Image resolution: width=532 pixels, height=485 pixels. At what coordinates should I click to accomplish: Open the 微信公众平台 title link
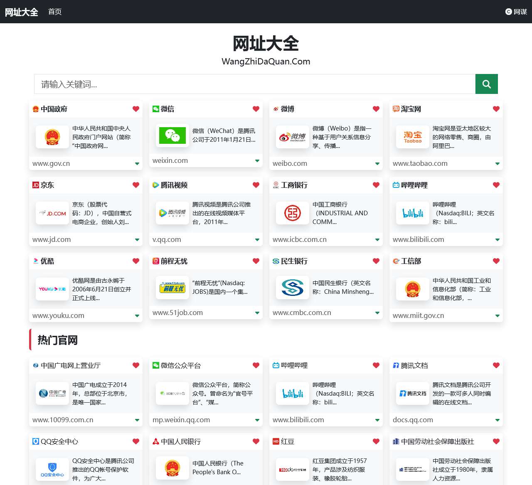181,365
